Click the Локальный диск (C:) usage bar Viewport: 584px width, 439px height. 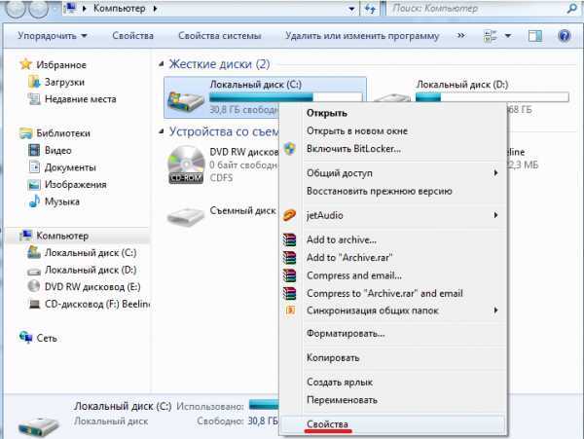pyautogui.click(x=285, y=97)
